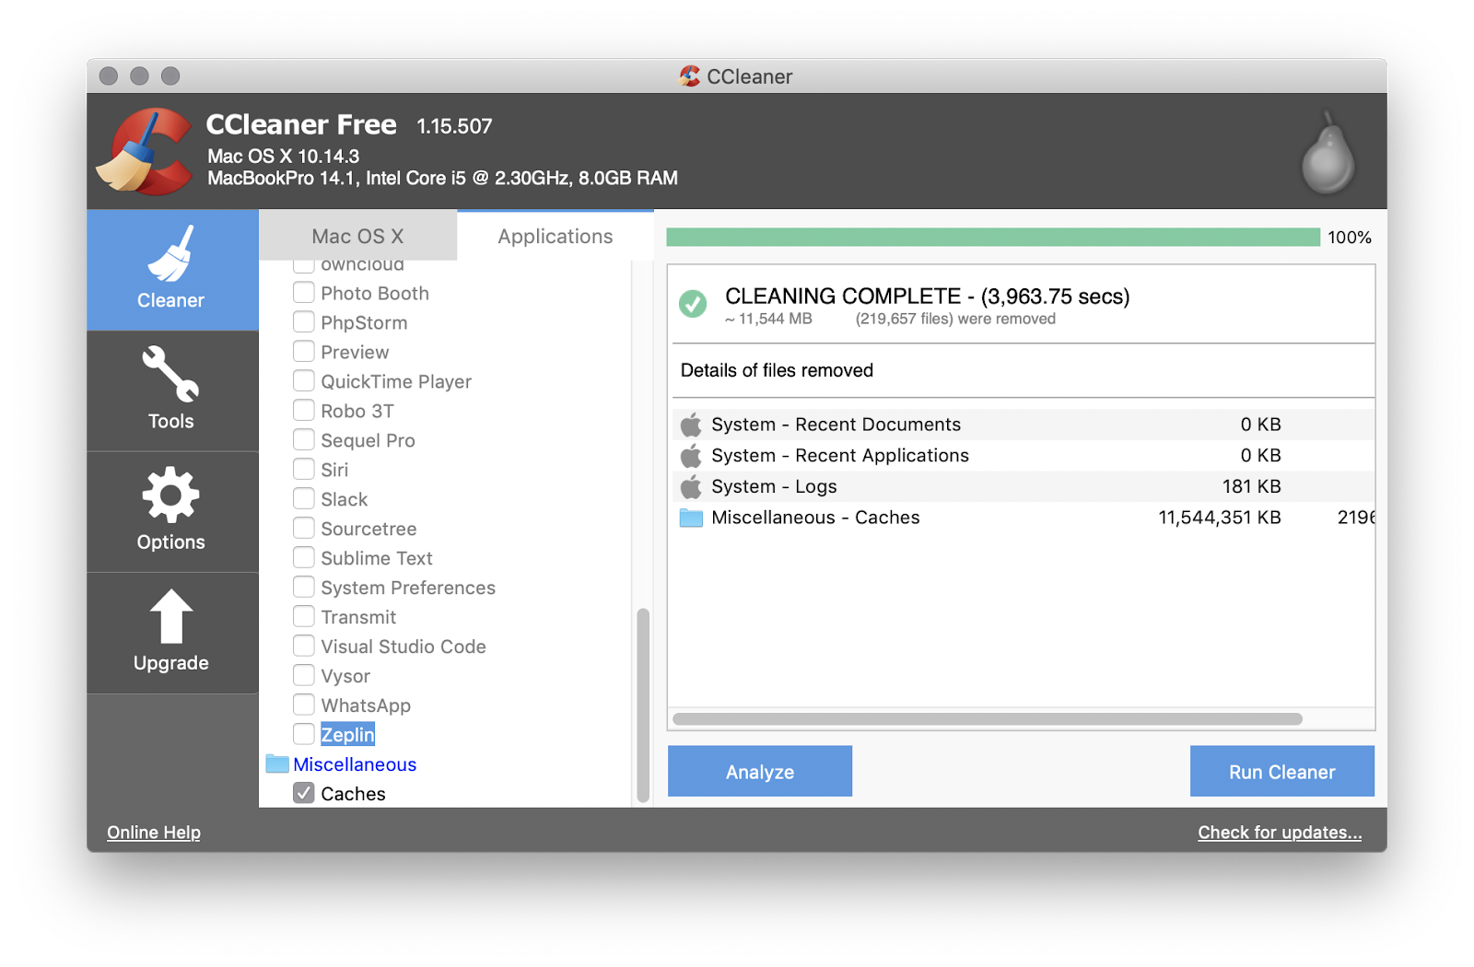The image size is (1474, 967).
Task: Select the System - Recent Documents entry
Action: 836,424
